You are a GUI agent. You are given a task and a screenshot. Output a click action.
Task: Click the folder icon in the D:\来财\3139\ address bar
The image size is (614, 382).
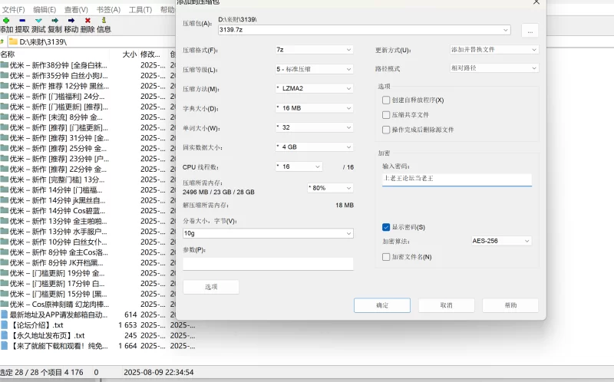[13, 41]
